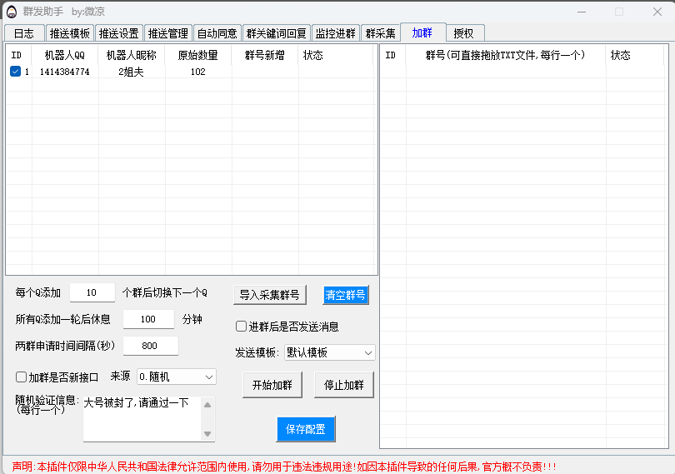Viewport: 675px width, 474px height.
Task: Open the 群采集 tab
Action: point(380,33)
